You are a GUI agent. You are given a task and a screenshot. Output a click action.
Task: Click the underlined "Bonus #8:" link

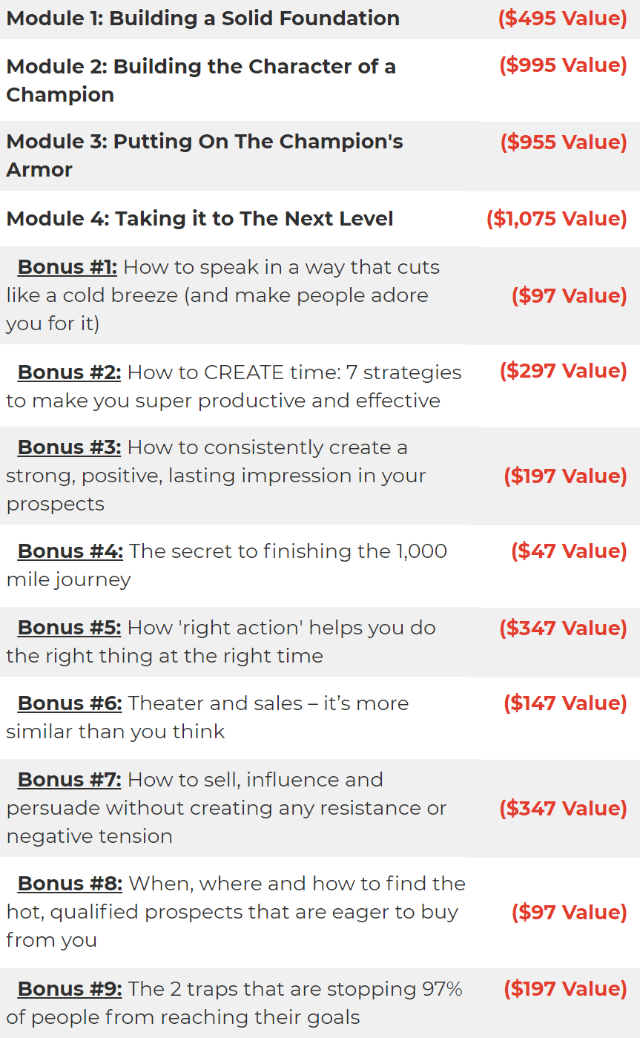[70, 884]
